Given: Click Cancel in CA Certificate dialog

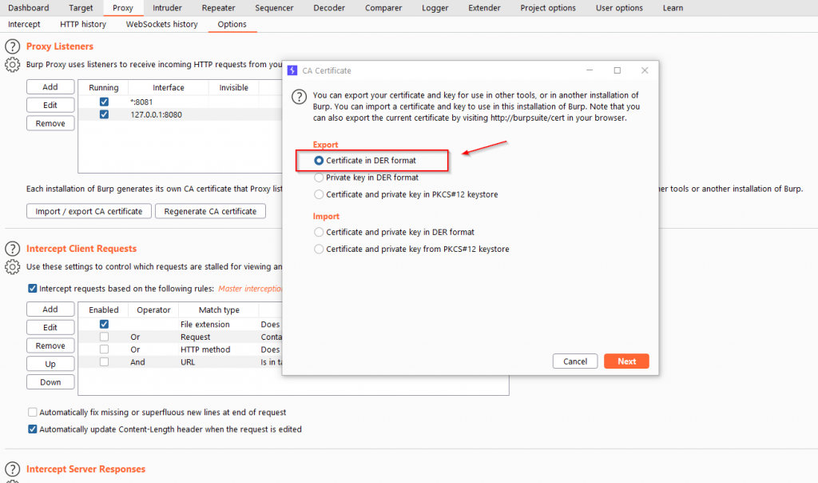Looking at the screenshot, I should point(575,361).
